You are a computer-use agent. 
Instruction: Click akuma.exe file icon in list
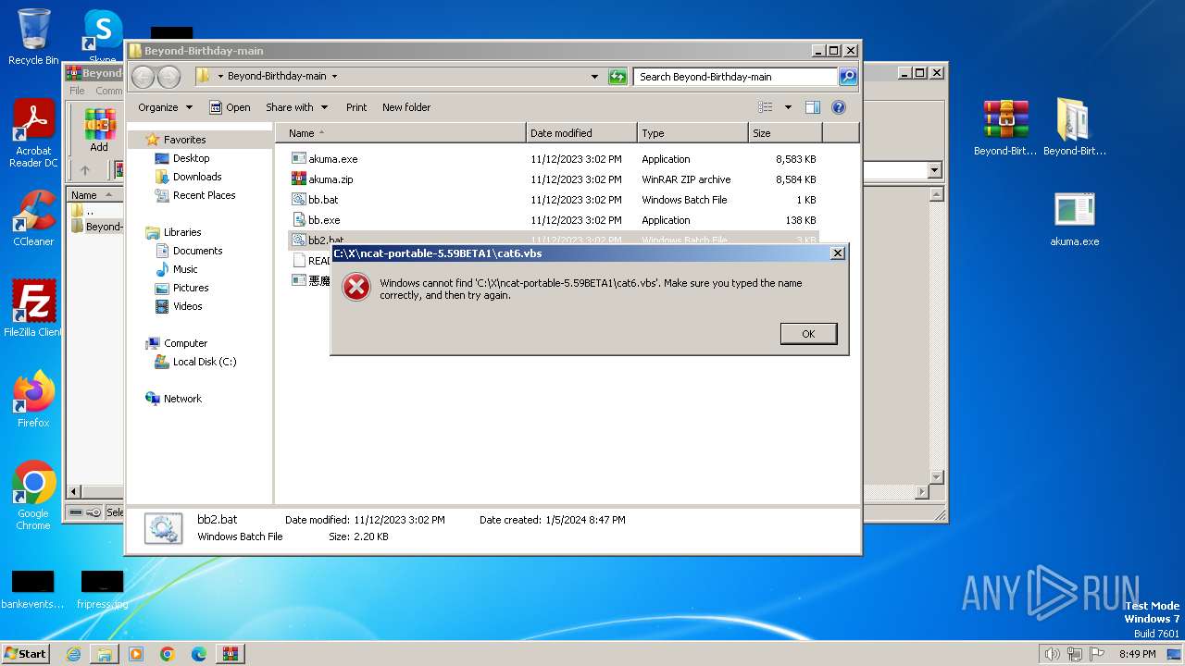[298, 159]
